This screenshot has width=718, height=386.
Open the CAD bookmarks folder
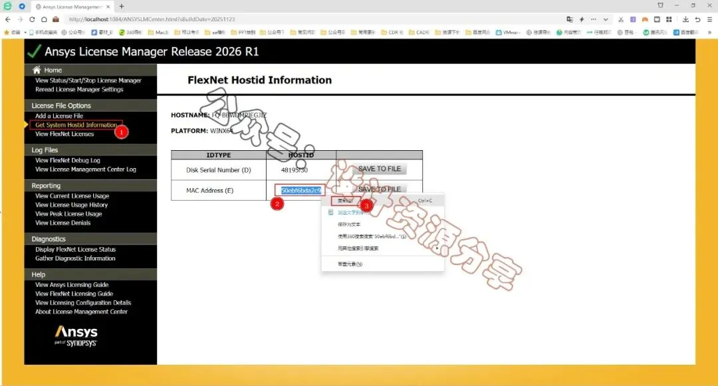419,33
